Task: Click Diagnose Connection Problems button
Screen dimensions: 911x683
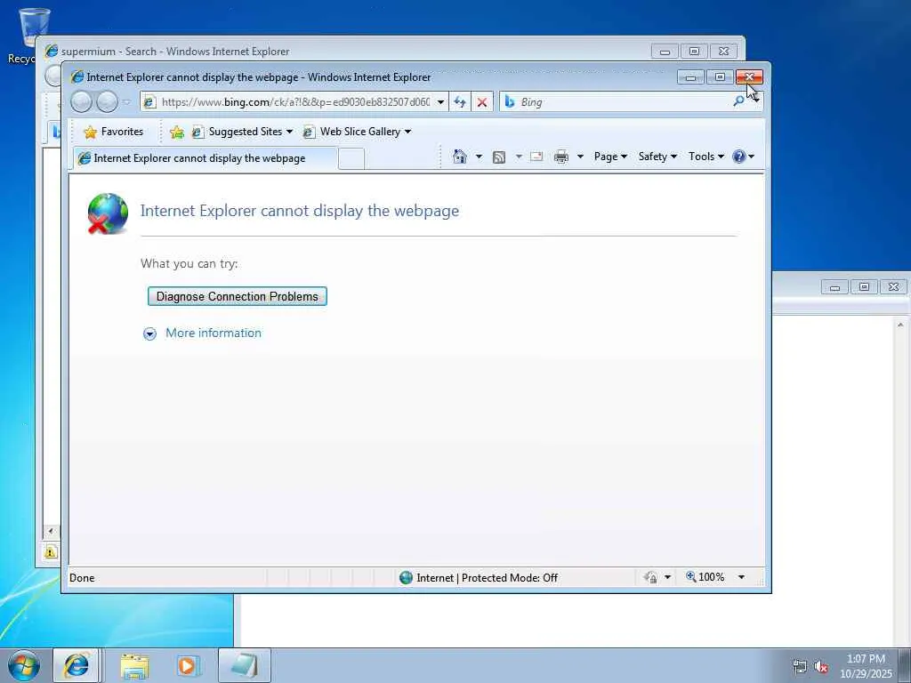Action: pos(237,296)
